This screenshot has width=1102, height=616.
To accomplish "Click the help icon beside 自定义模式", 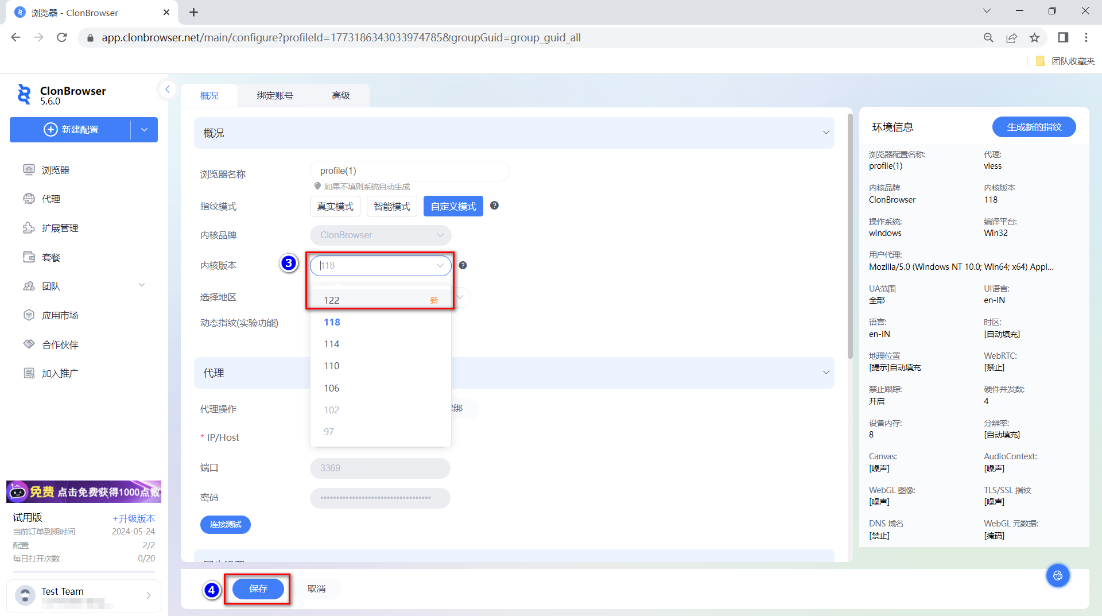I will 494,206.
